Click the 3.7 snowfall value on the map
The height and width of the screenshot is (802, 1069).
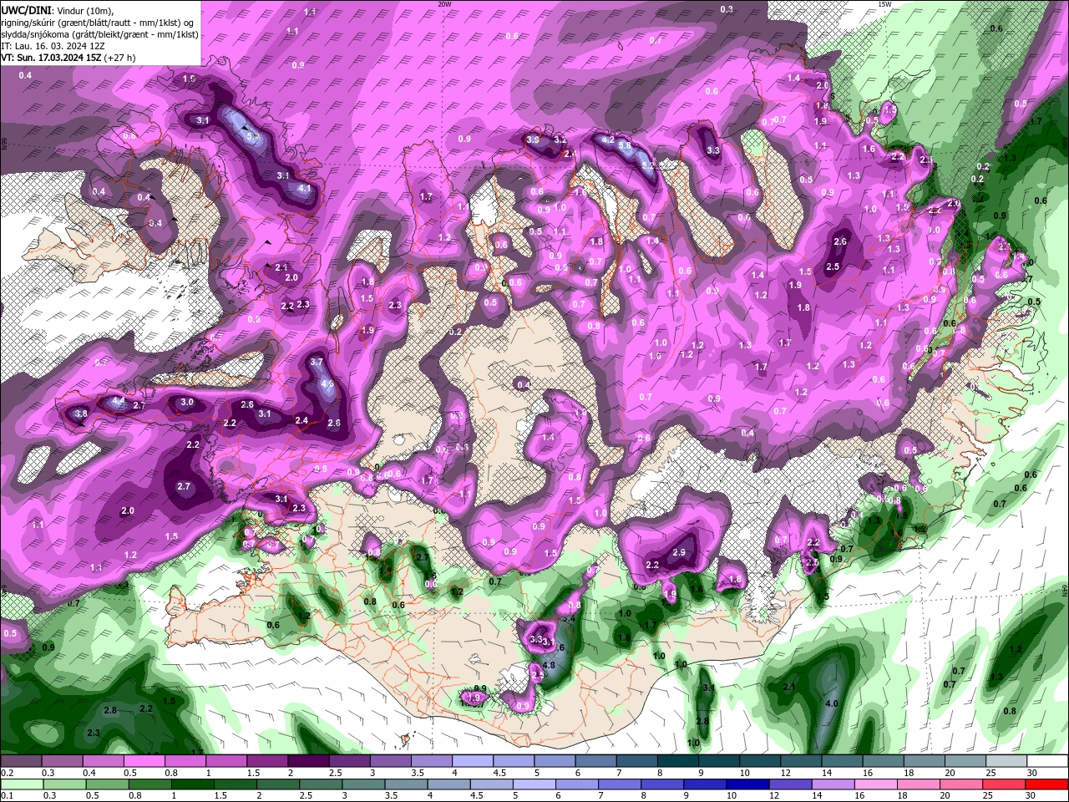[x=317, y=363]
